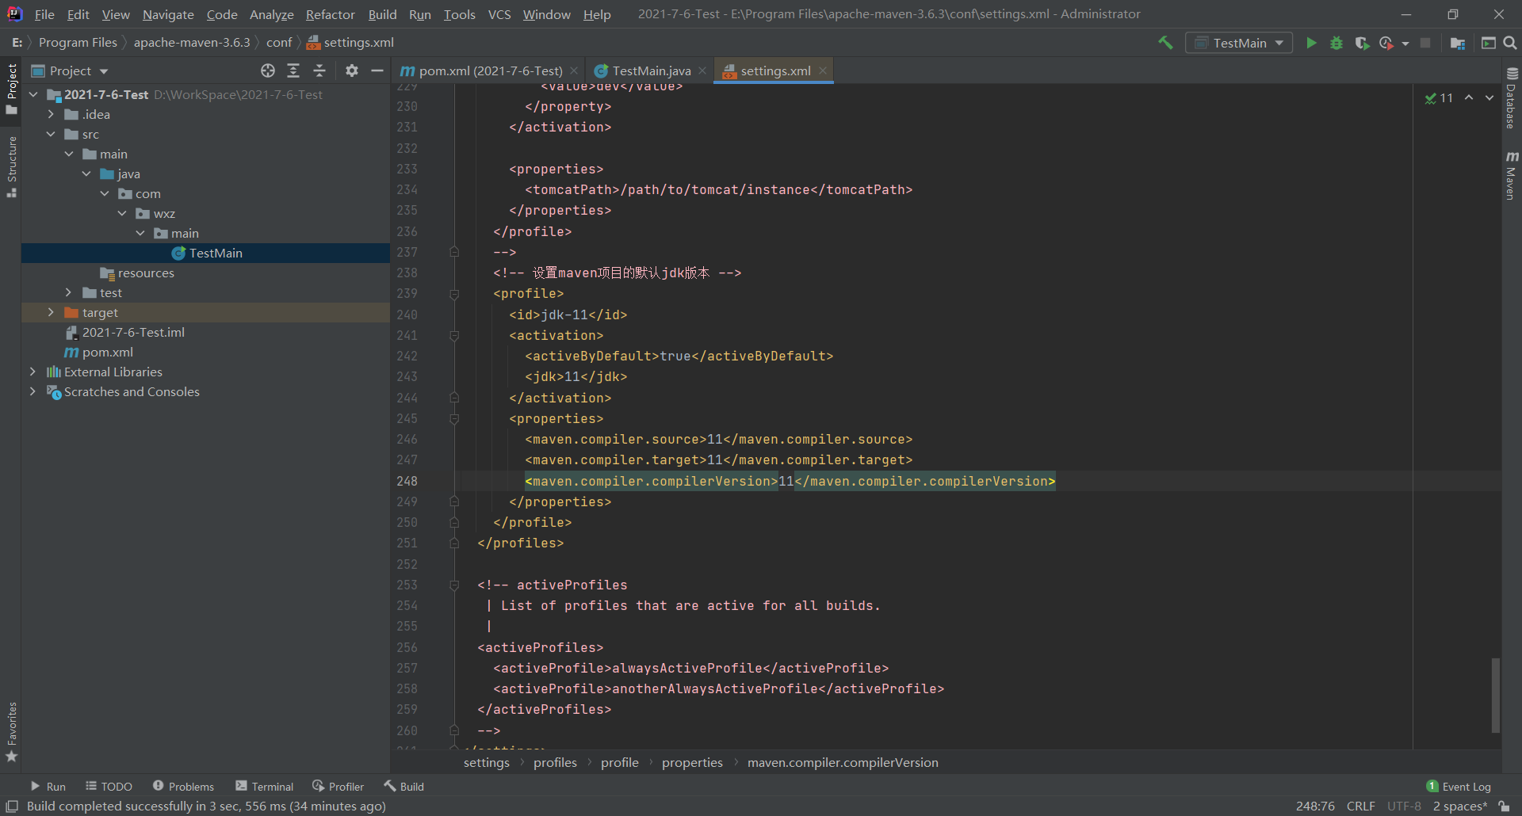This screenshot has width=1522, height=816.
Task: Open the Profiler tool window
Action: point(338,786)
